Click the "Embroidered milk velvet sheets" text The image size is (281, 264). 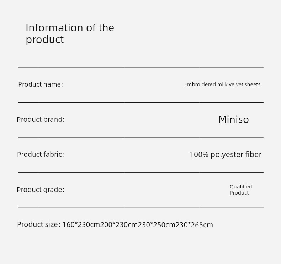coord(222,84)
